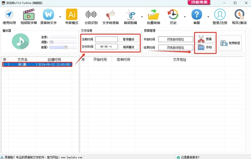Click the 功能地图 feature map banner
This screenshot has width=251, height=159.
click(x=199, y=2)
